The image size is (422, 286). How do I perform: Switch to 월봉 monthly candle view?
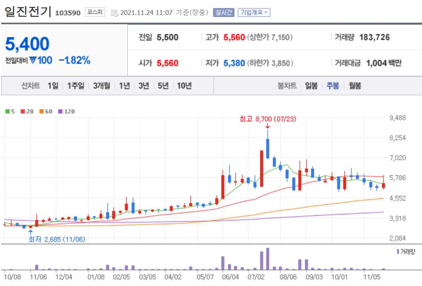(x=354, y=86)
